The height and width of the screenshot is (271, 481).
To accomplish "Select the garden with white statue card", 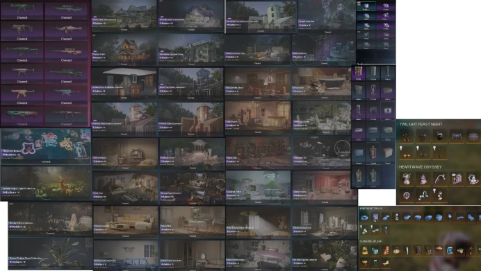I will click(50, 219).
